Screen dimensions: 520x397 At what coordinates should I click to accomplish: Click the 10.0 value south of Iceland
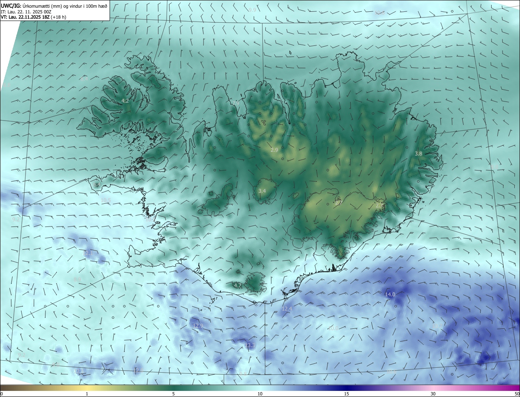pos(333,328)
